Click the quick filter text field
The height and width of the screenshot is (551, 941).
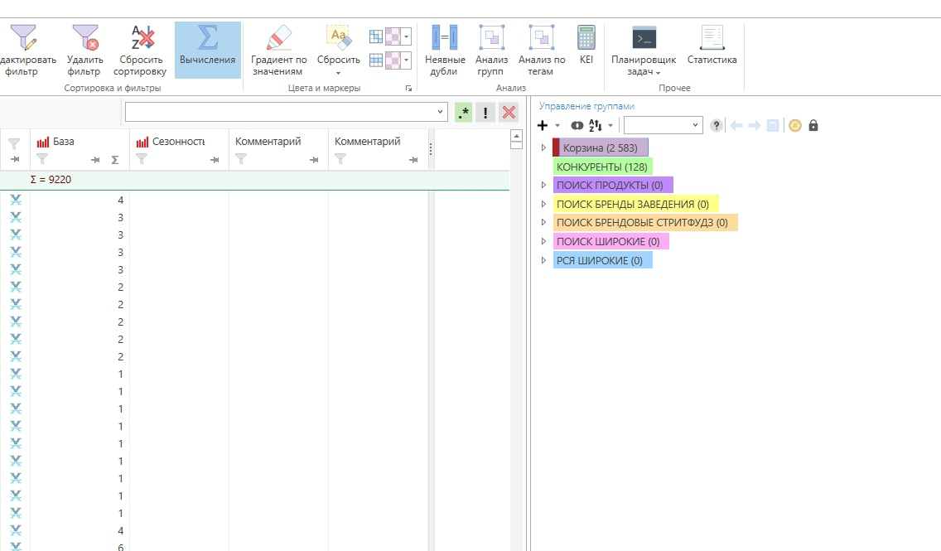point(280,112)
